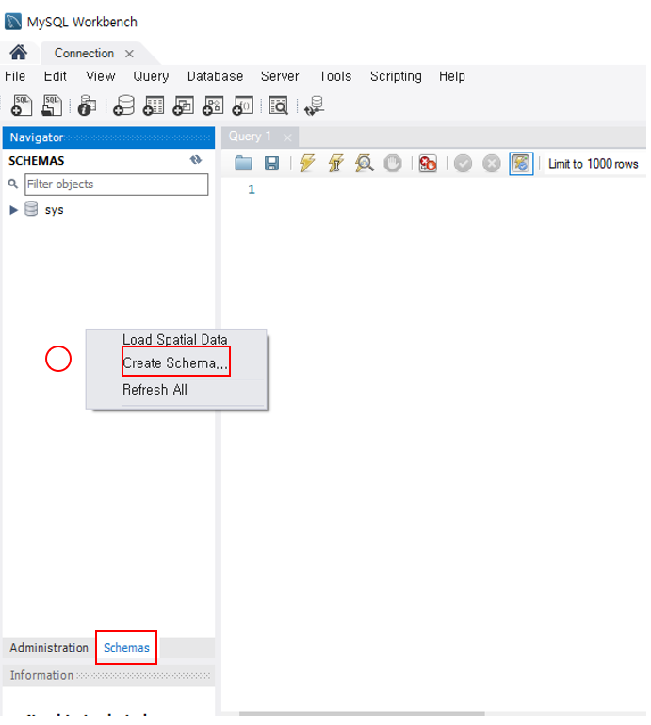Open the Help menu
Screen dimensions: 651x725
[452, 76]
